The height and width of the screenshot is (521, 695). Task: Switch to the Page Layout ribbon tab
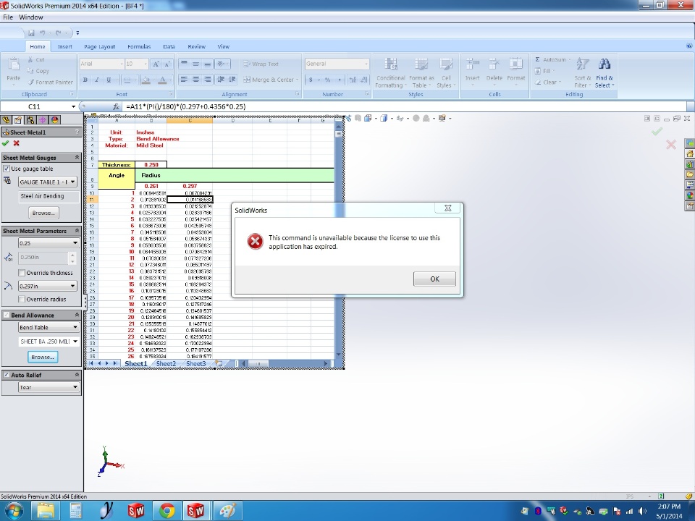pos(99,46)
